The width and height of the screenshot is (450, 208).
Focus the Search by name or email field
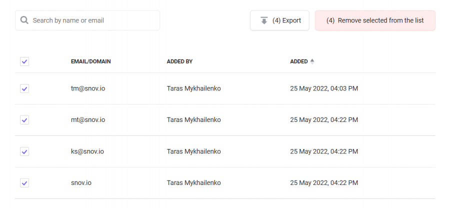(x=87, y=20)
